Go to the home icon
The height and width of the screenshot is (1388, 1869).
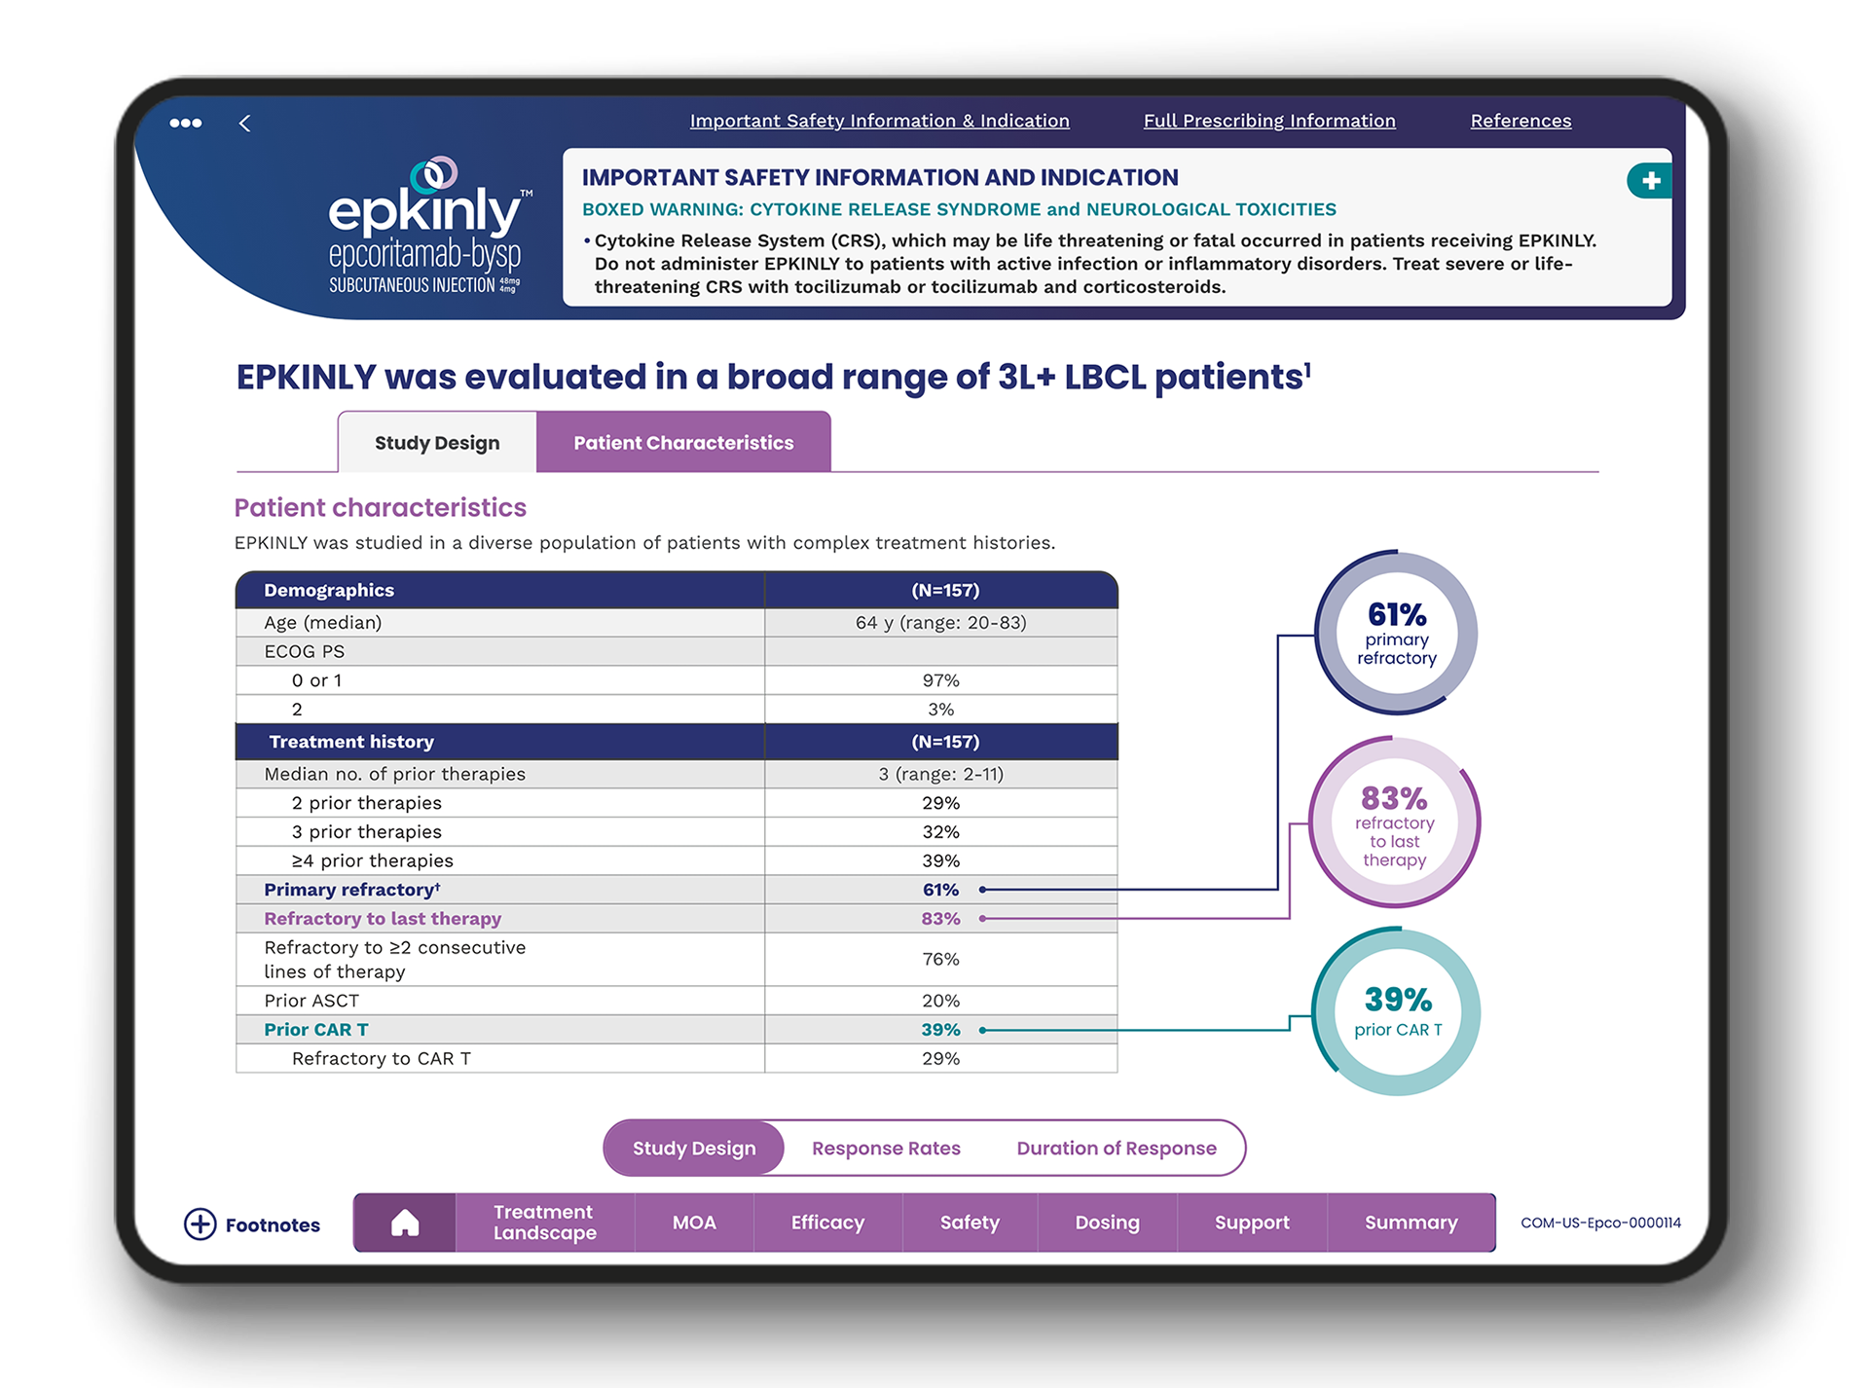click(405, 1223)
